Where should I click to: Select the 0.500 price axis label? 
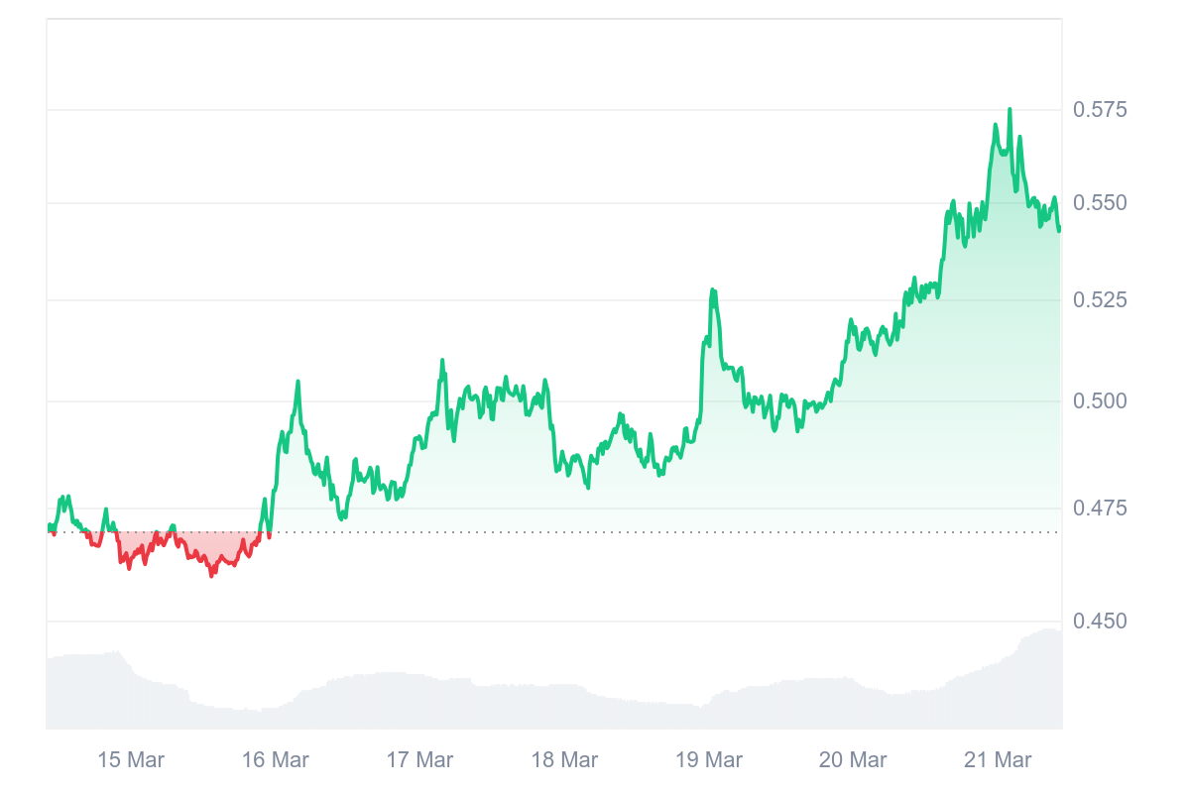pos(1100,400)
